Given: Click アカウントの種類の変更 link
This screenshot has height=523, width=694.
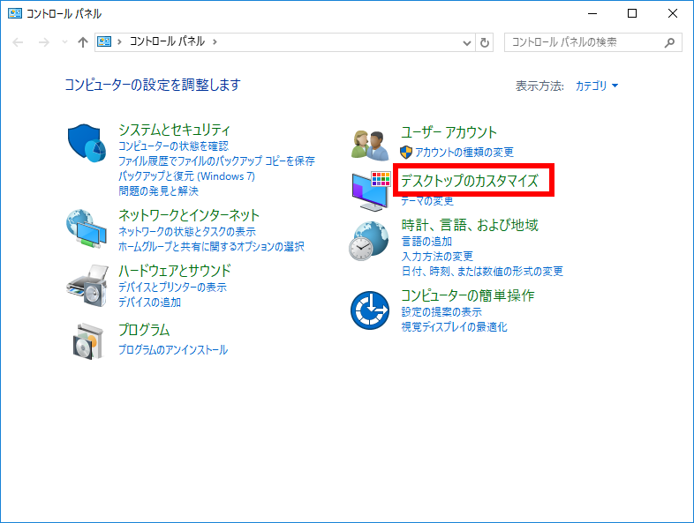Looking at the screenshot, I should (464, 152).
